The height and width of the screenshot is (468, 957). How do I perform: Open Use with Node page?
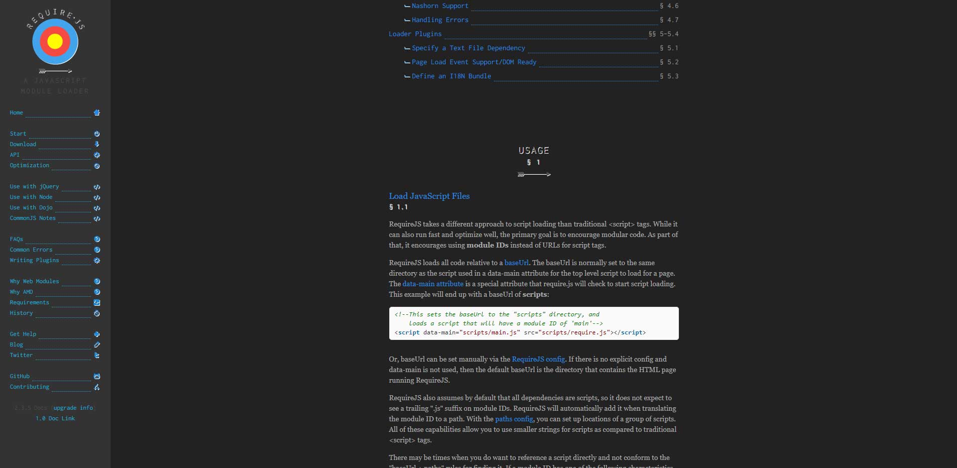[31, 197]
